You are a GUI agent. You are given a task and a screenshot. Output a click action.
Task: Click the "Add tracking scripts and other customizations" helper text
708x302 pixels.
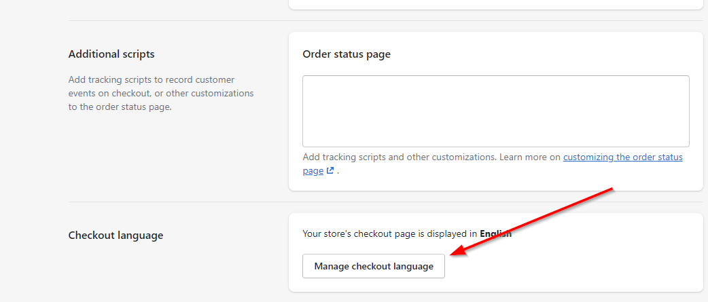pyautogui.click(x=400, y=157)
